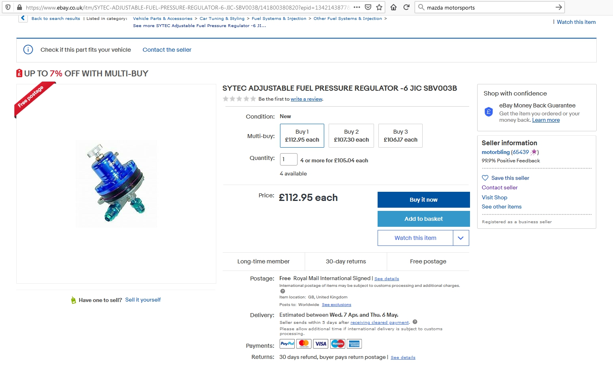Expand the Watch this item dropdown arrow
Screen dimensions: 613x374
coord(461,238)
